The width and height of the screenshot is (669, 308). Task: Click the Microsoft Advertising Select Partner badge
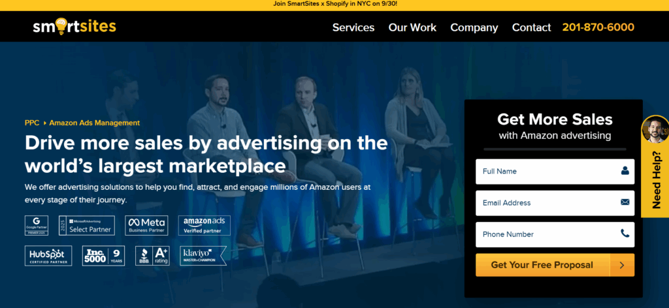click(x=86, y=225)
